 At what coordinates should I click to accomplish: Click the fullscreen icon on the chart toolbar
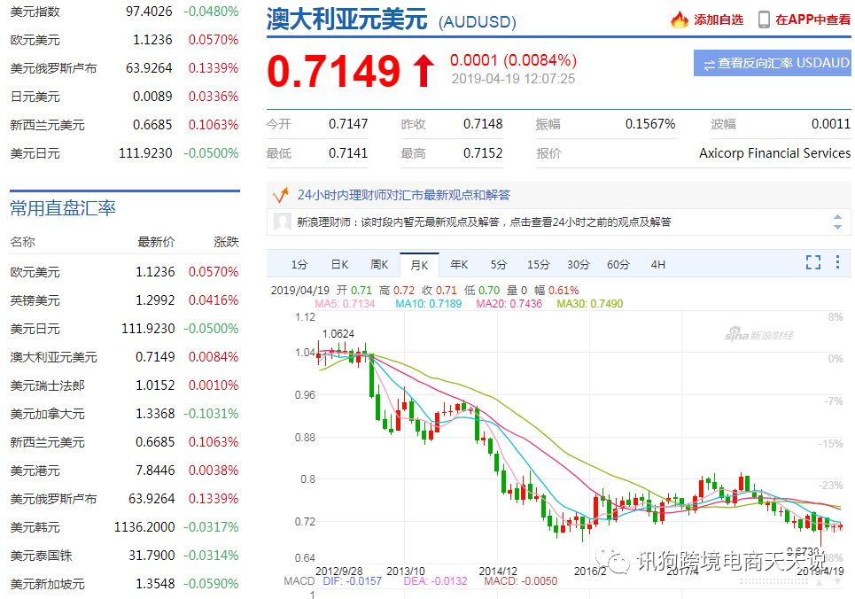point(812,262)
